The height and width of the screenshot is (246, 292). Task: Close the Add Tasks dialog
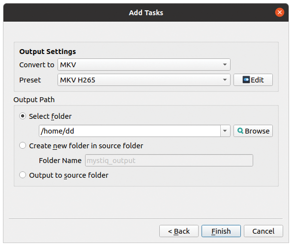point(280,12)
